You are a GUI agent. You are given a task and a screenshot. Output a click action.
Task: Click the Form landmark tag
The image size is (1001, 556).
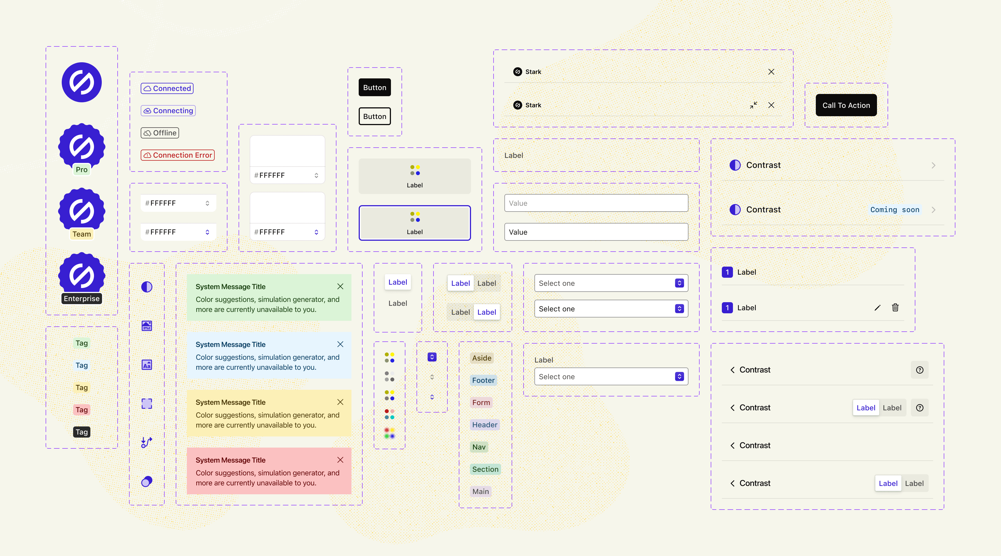481,403
